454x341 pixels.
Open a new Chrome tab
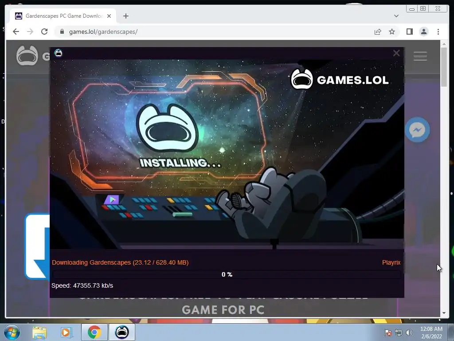point(125,16)
